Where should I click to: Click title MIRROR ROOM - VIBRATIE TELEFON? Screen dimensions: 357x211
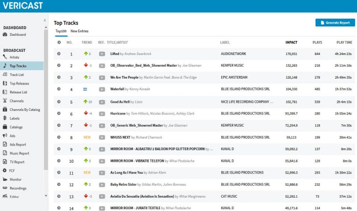pyautogui.click(x=137, y=161)
